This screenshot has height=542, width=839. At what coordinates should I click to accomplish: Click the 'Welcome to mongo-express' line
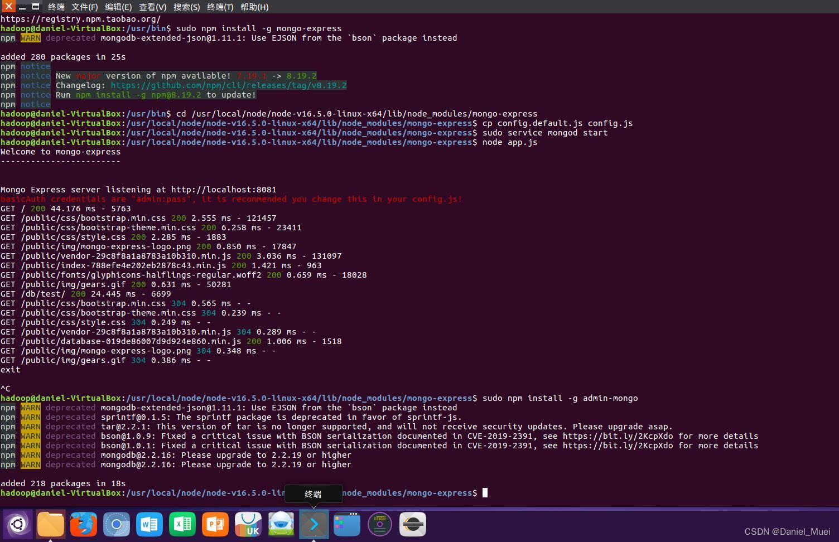pyautogui.click(x=60, y=152)
